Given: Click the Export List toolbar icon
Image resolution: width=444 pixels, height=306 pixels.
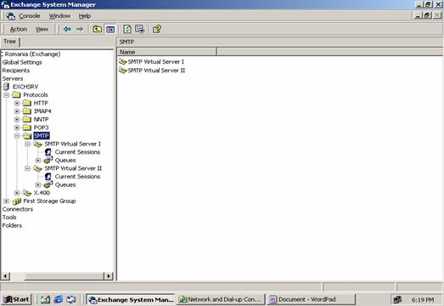Looking at the screenshot, I should [x=139, y=29].
